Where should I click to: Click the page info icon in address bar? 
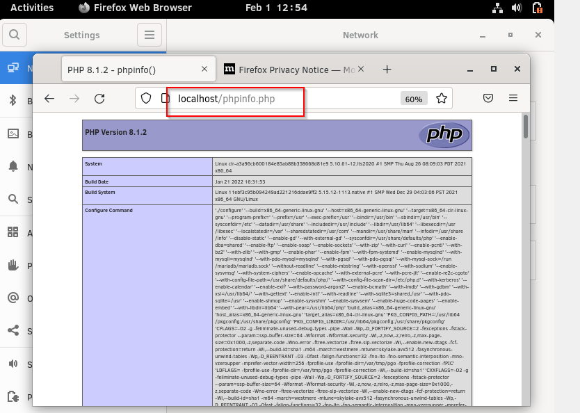click(x=165, y=98)
